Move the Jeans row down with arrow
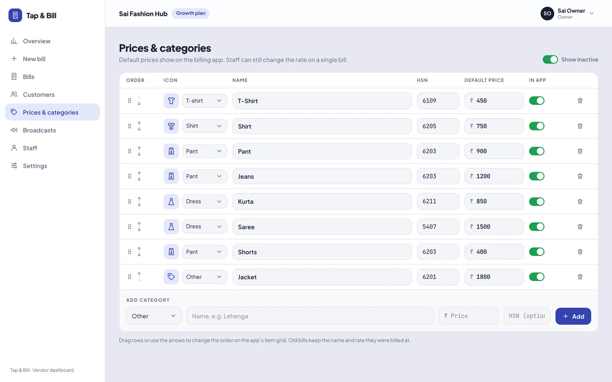612x382 pixels. (x=139, y=179)
